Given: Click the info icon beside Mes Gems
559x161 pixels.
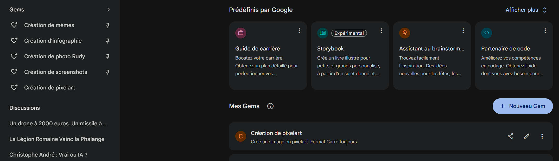Looking at the screenshot, I should click(270, 106).
